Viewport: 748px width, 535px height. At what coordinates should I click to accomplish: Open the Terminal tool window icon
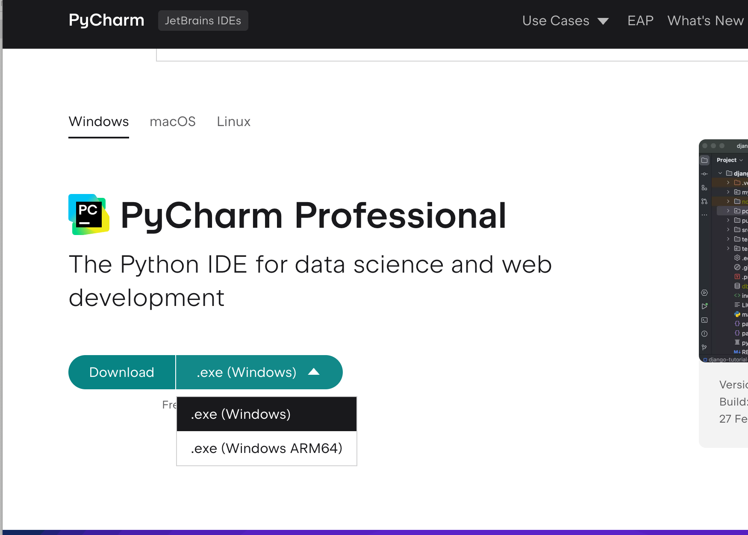point(704,320)
